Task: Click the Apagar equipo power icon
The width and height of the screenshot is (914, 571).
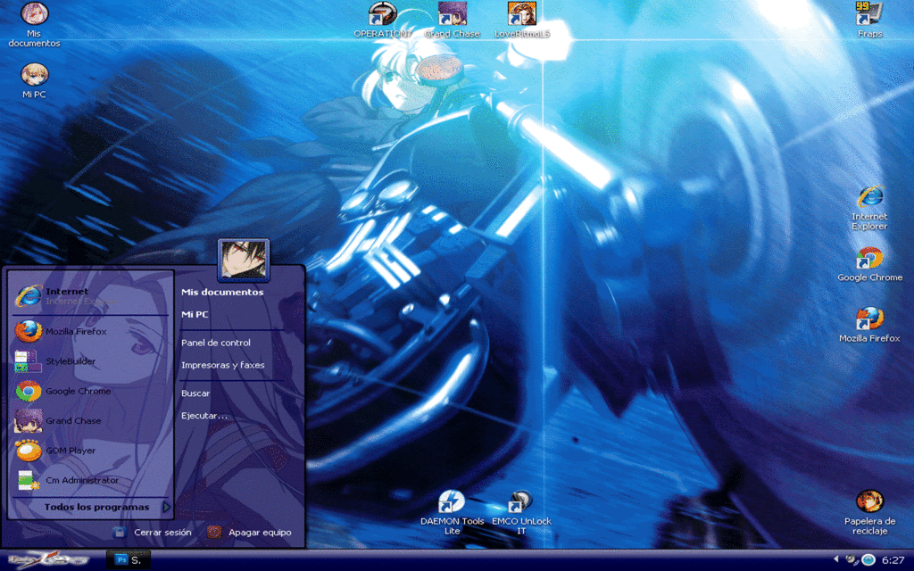Action: point(214,532)
